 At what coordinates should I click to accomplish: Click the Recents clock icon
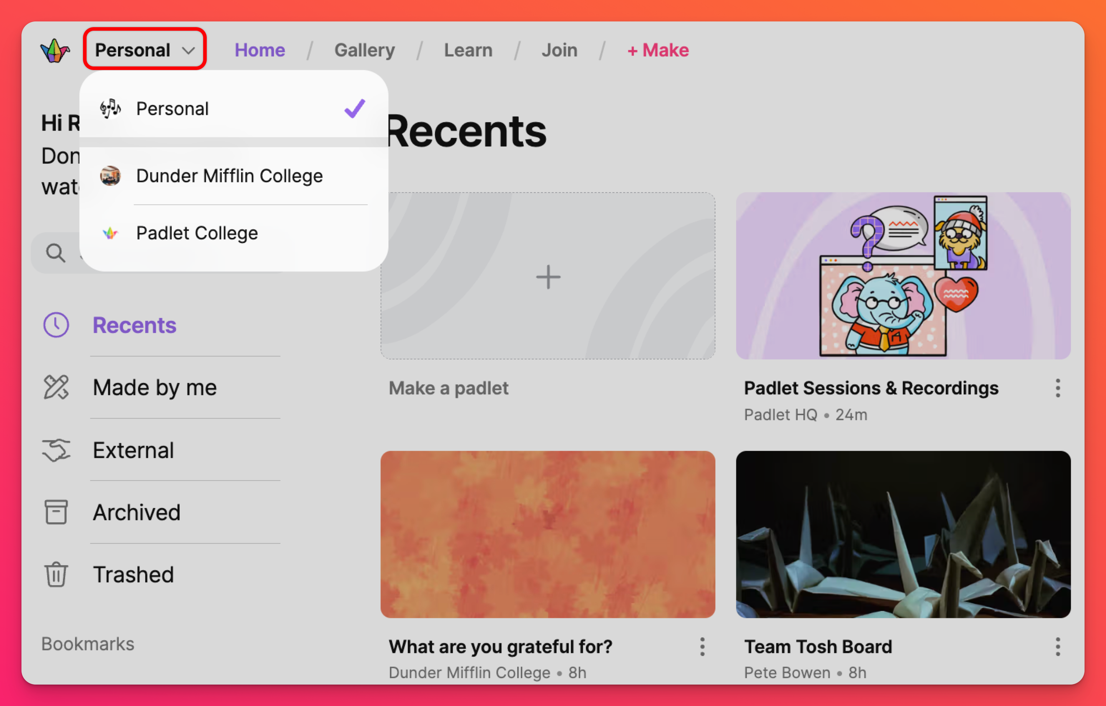click(x=56, y=325)
